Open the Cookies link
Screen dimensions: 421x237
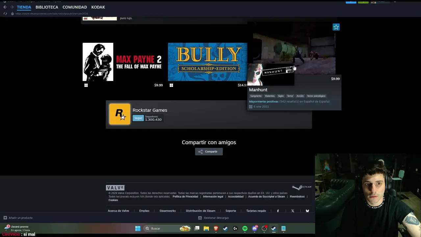(x=113, y=200)
